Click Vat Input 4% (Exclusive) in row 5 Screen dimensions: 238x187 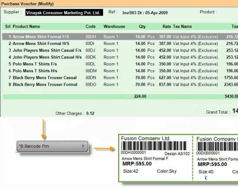click(x=196, y=64)
